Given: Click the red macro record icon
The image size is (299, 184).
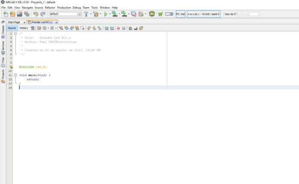Looking at the screenshot, I should pyautogui.click(x=118, y=28).
